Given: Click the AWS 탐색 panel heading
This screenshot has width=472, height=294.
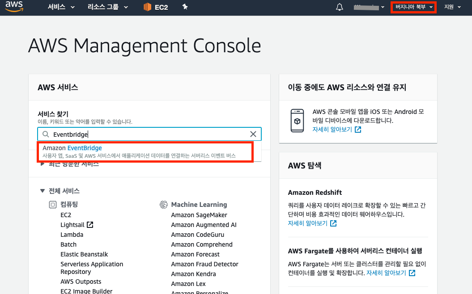Looking at the screenshot, I should (304, 166).
